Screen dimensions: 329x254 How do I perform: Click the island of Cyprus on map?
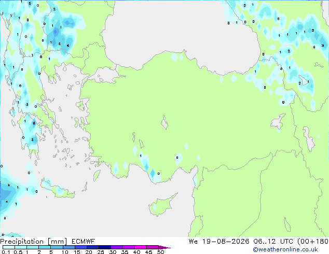coord(162,204)
